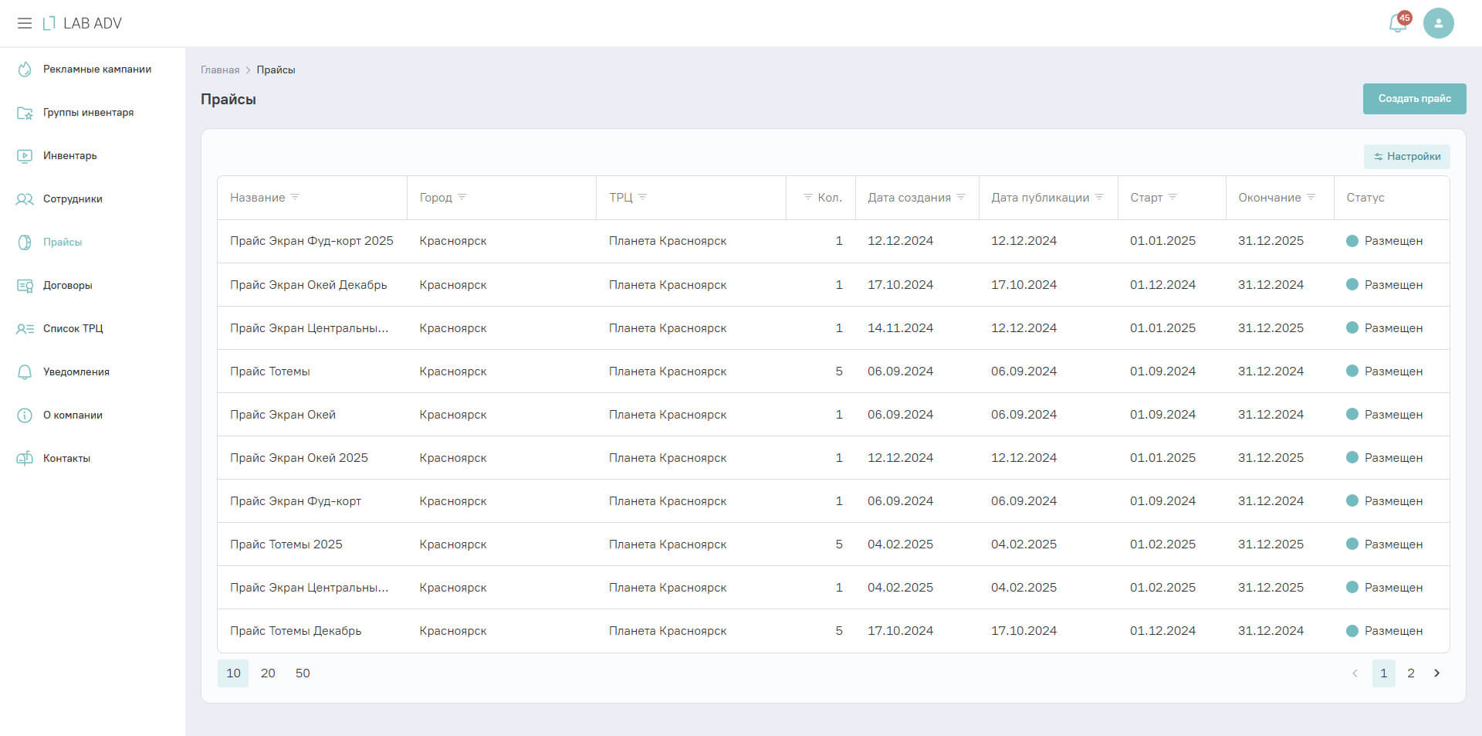Open filter icon for Дата публикации column

click(x=1099, y=198)
